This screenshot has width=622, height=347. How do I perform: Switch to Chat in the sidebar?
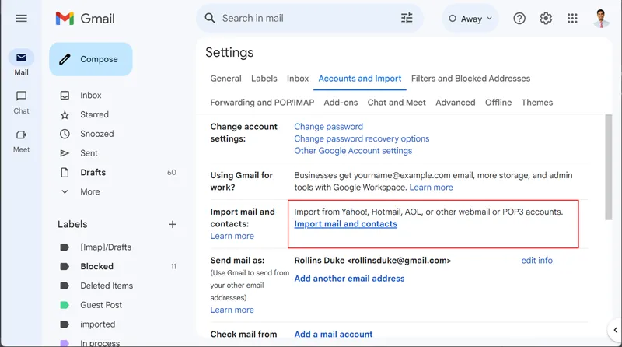tap(21, 102)
